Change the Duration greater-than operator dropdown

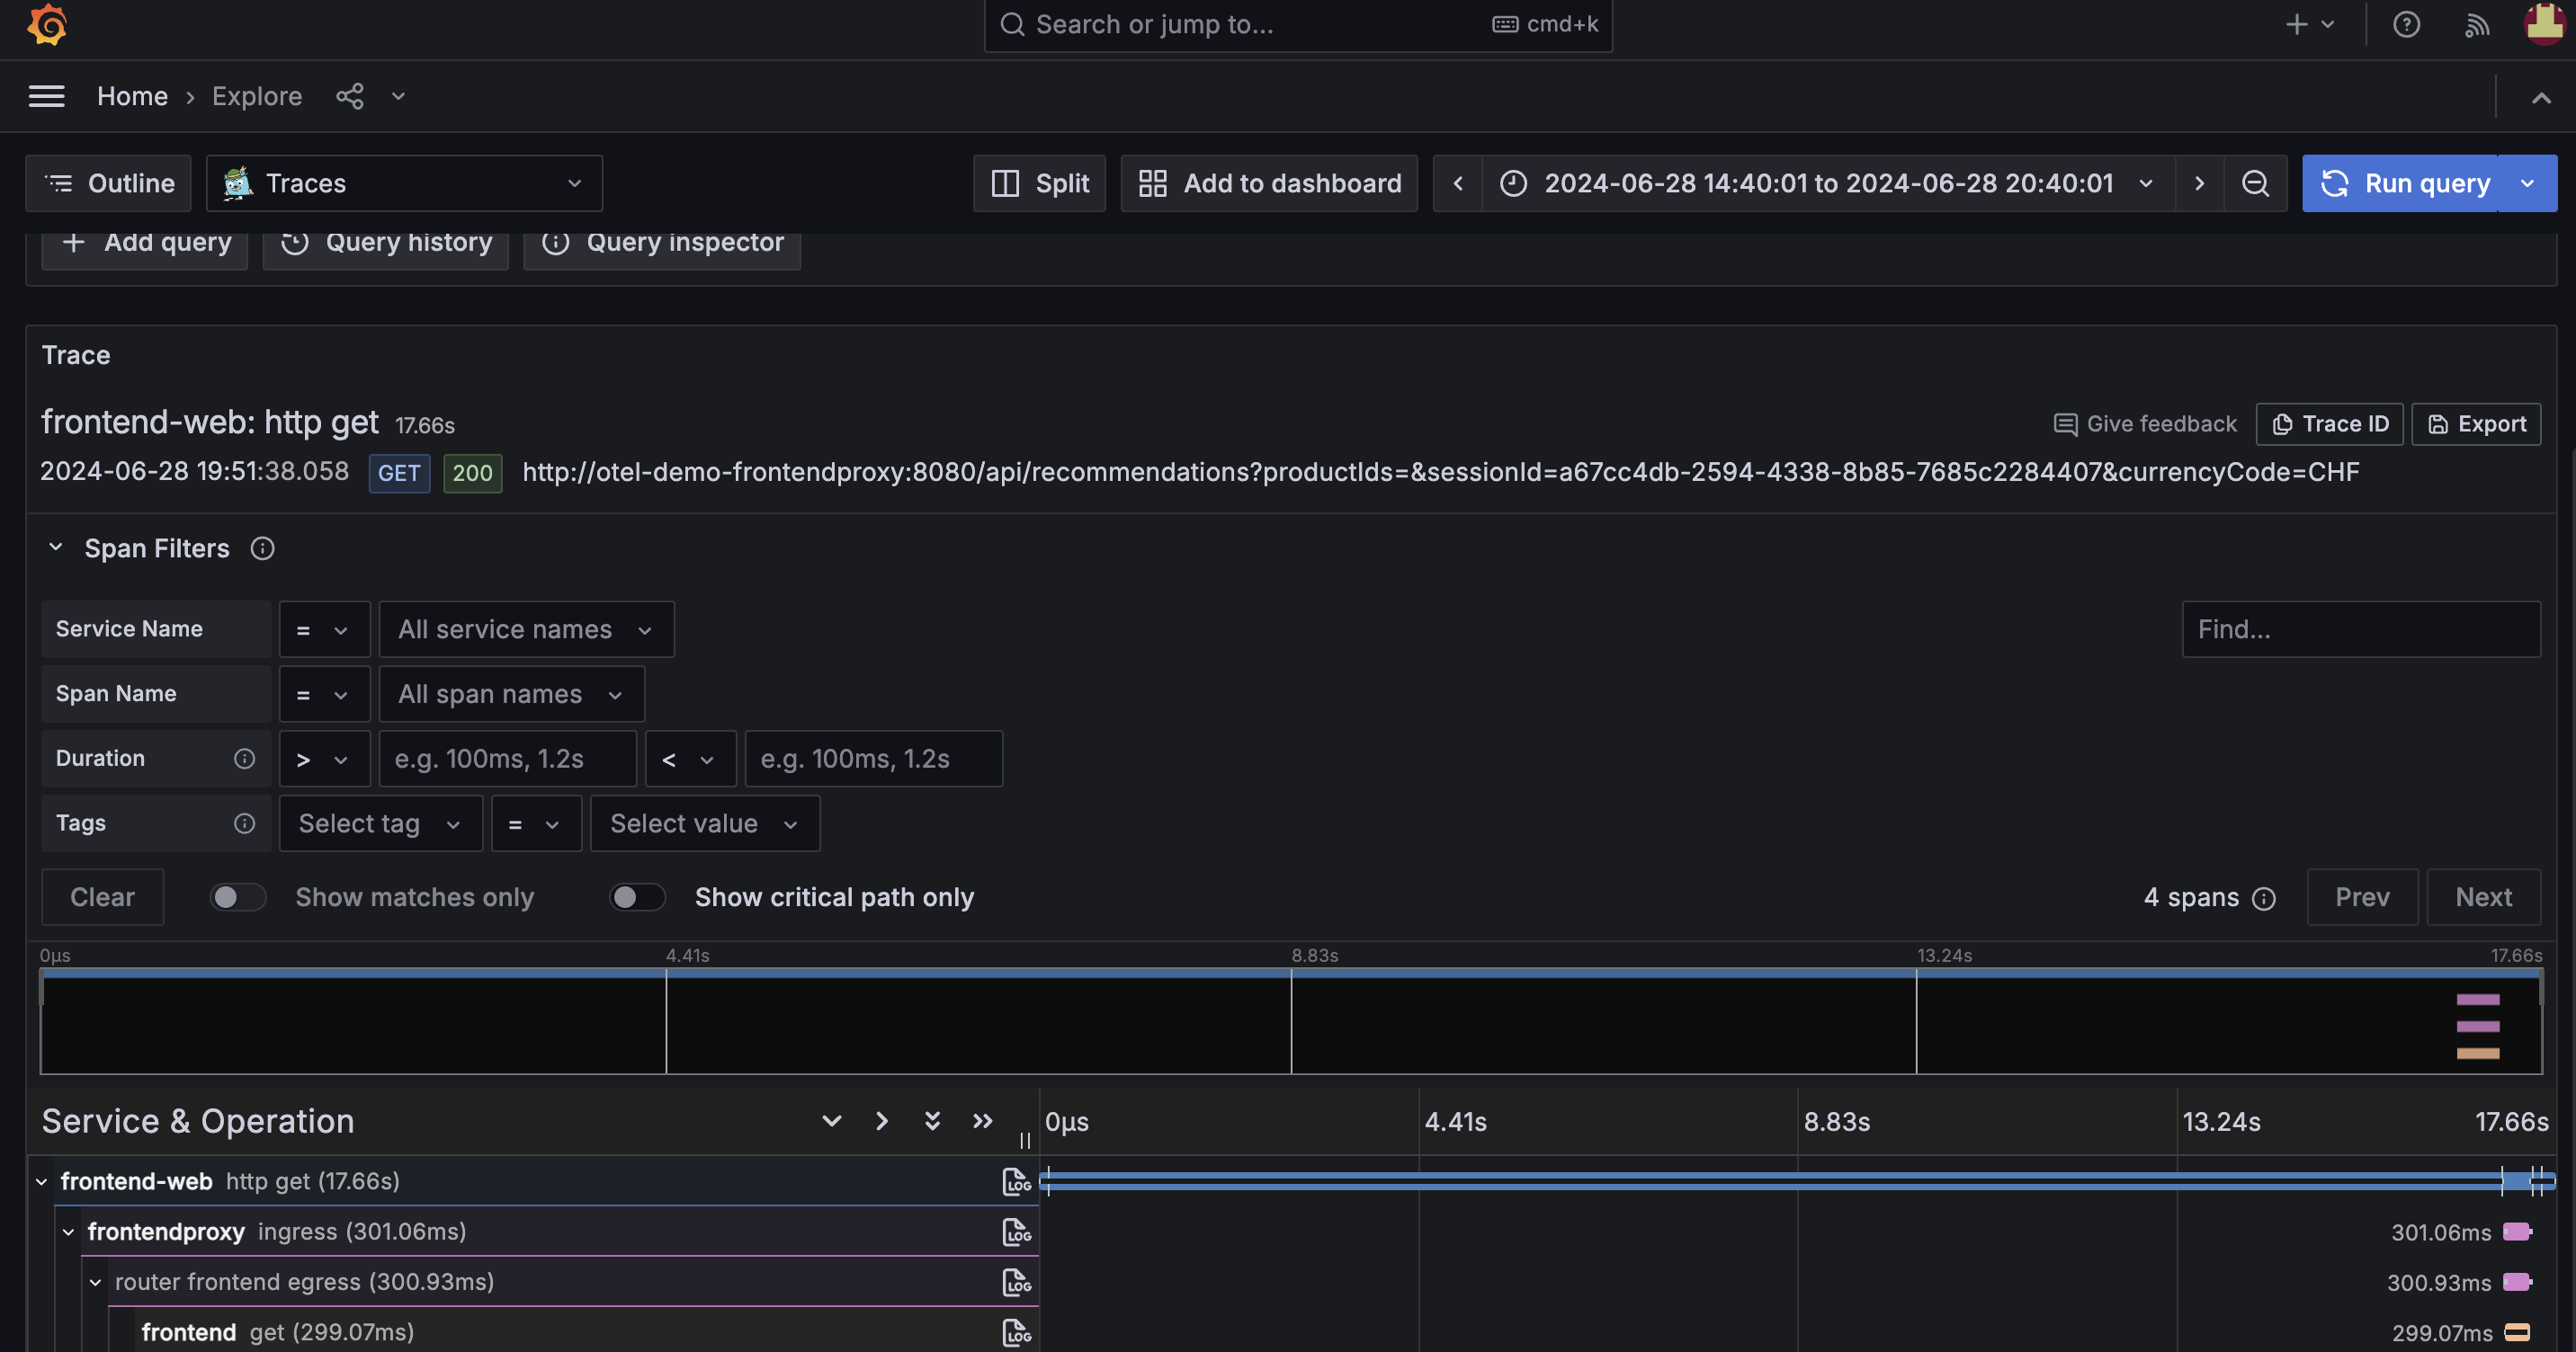(324, 759)
